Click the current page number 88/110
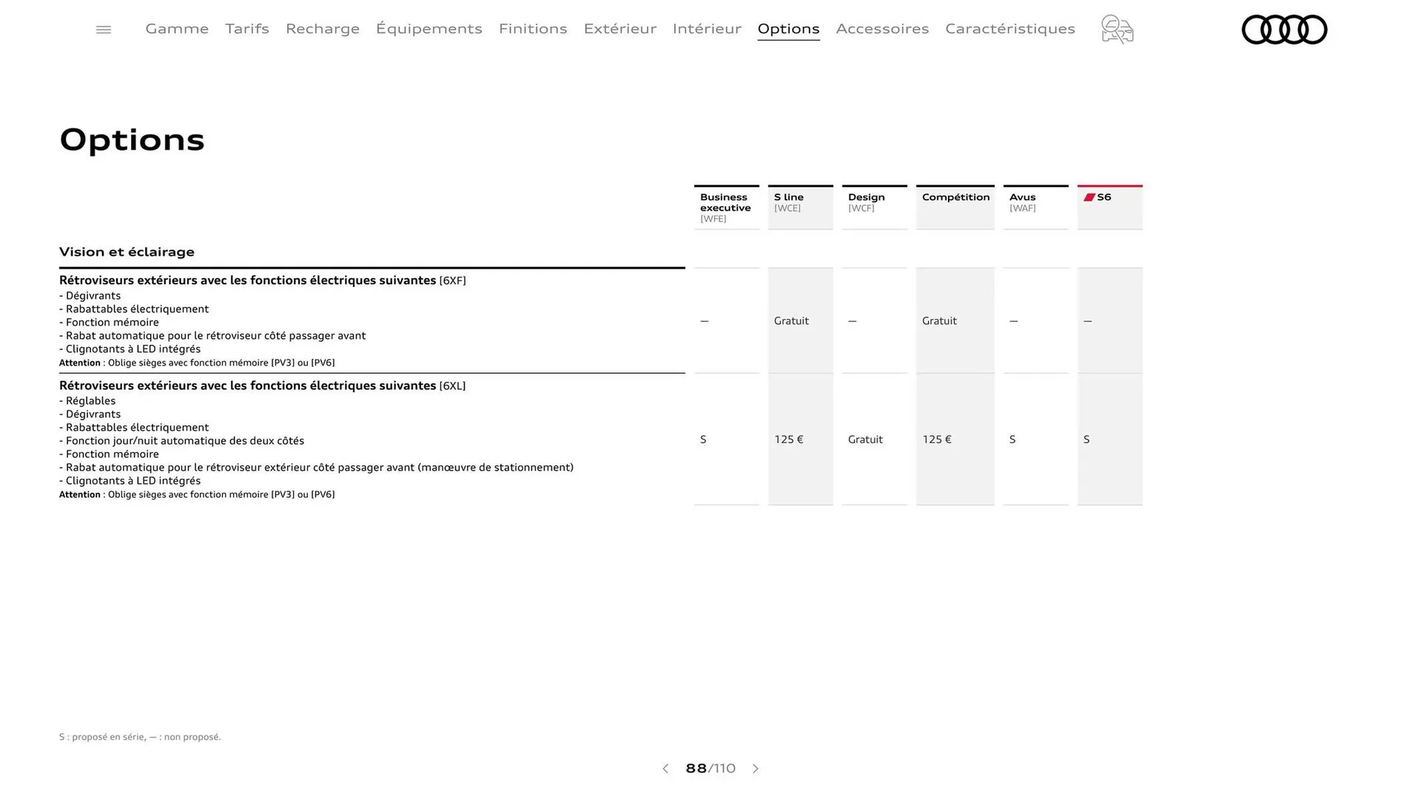 710,769
